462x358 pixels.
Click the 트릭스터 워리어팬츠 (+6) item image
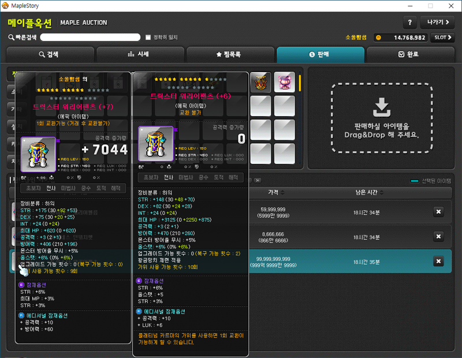point(156,144)
